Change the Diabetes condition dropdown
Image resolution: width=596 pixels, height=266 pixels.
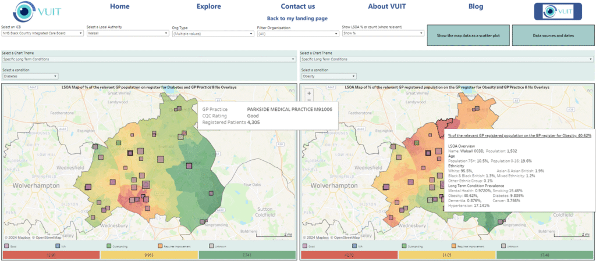pos(30,76)
